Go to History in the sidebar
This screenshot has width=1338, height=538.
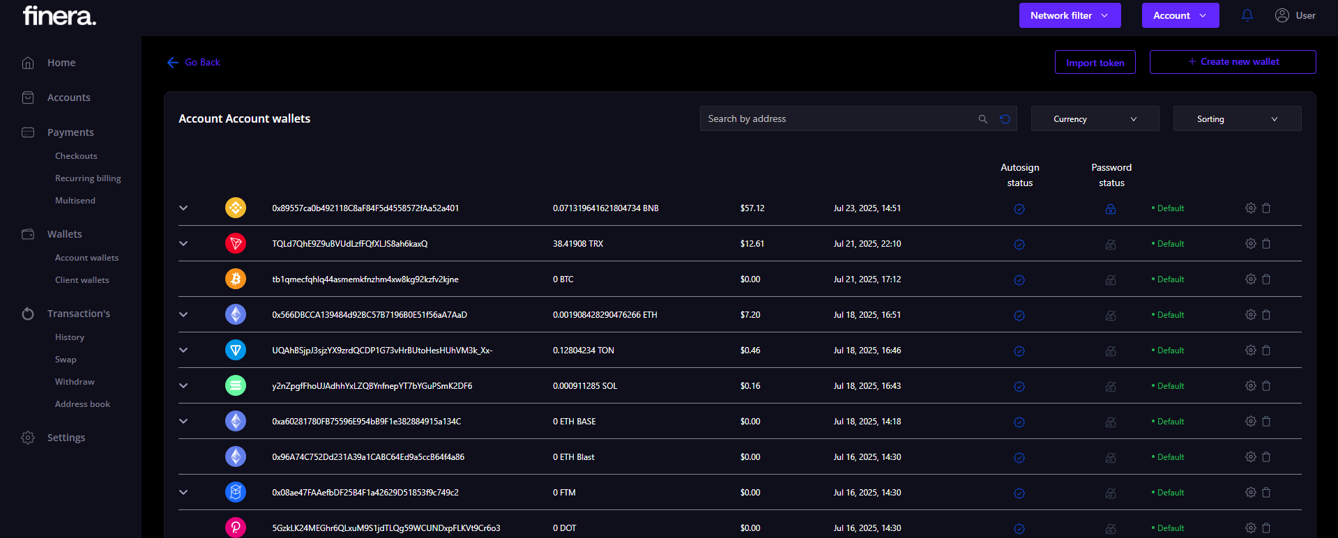(70, 337)
